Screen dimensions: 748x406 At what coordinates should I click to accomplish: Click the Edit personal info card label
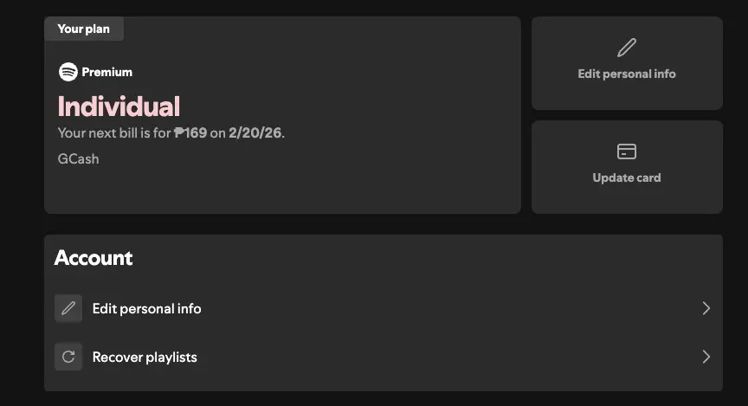pyautogui.click(x=626, y=74)
